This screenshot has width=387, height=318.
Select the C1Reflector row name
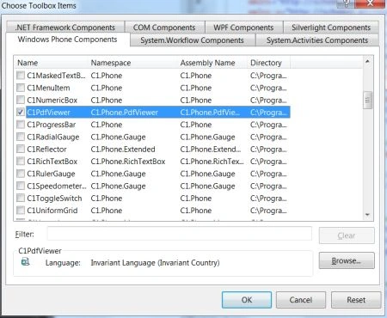coord(46,149)
